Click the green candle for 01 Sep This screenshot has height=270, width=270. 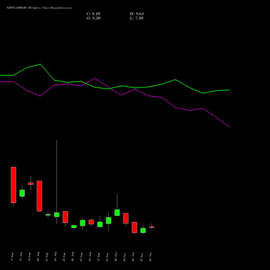109,220
